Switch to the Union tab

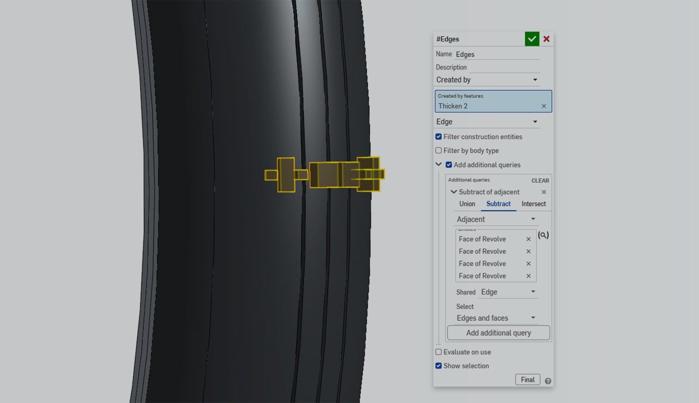467,204
